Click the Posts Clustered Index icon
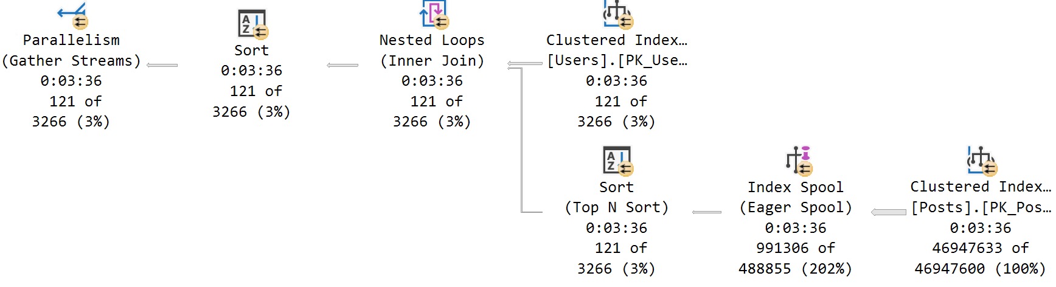This screenshot has height=287, width=1056. pos(981,161)
